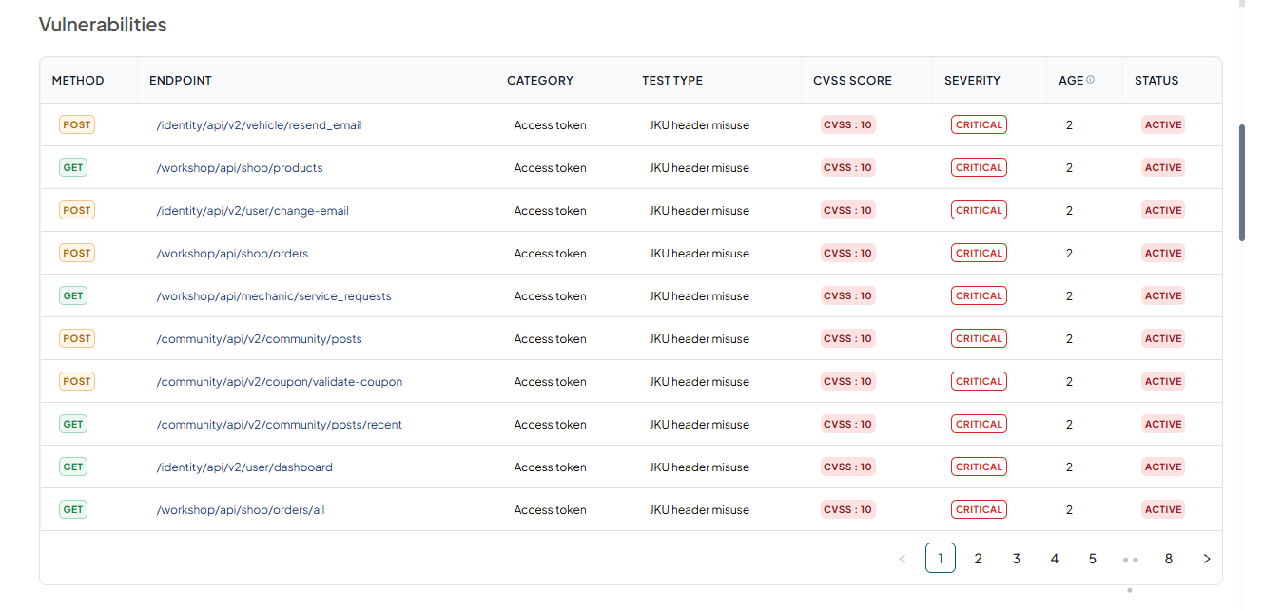Viewport: 1263px width, 610px height.
Task: Click POST badge on resend_email row
Action: [x=77, y=124]
